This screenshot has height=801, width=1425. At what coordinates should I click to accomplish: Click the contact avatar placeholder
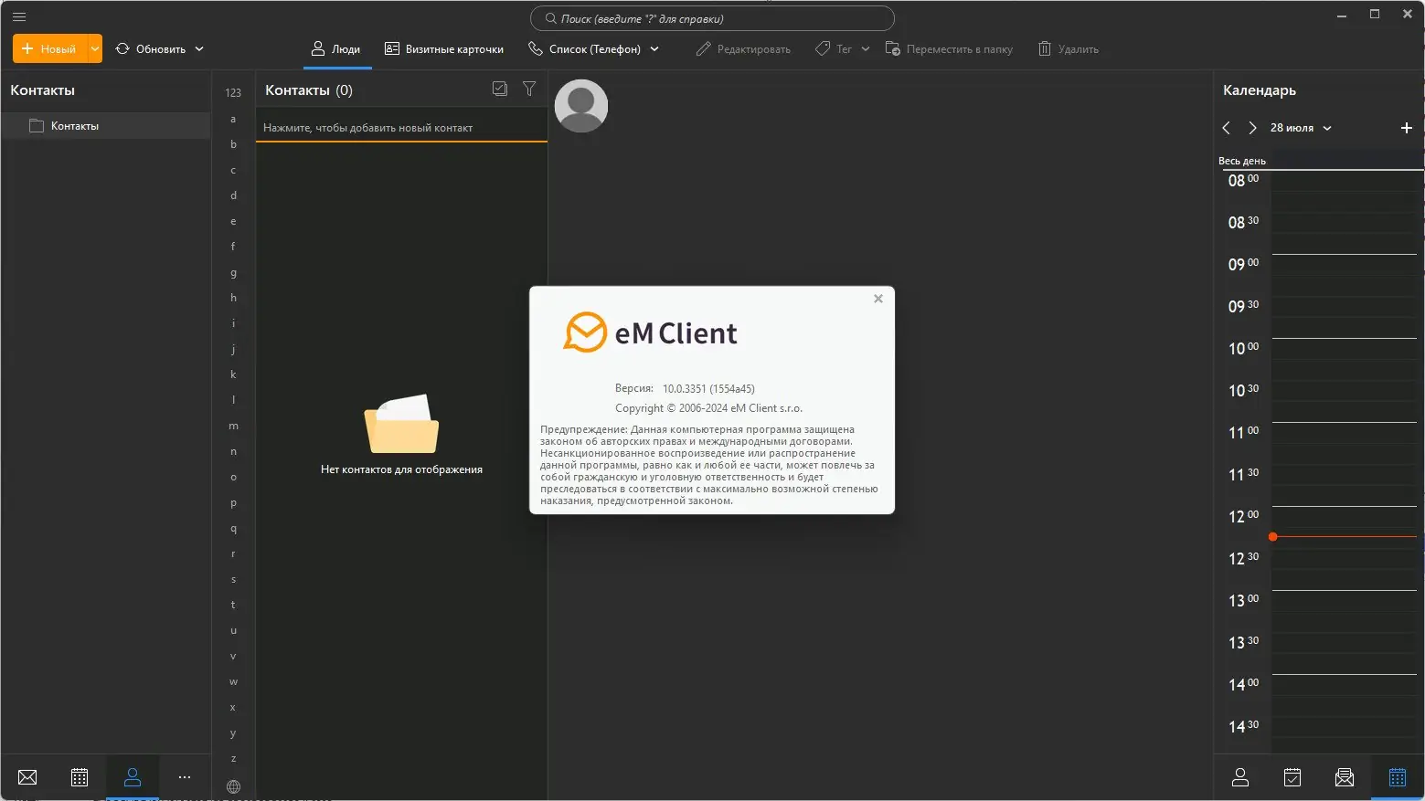pos(581,106)
